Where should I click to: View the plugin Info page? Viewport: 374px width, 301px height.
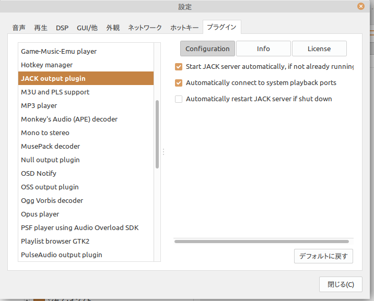263,49
